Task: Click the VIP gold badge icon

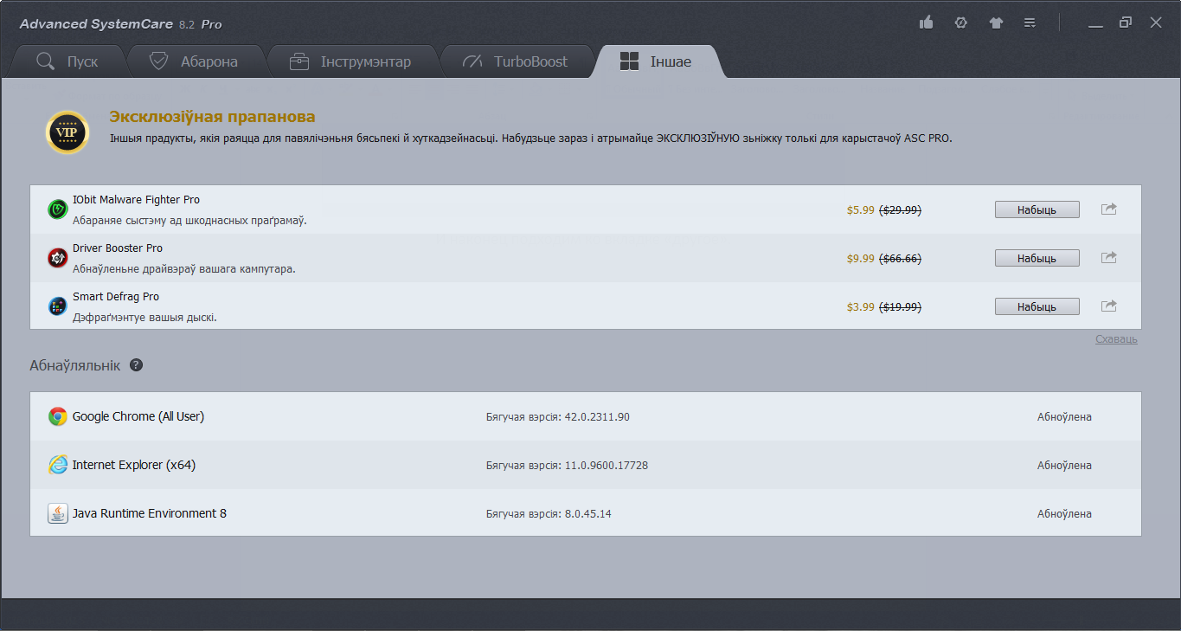Action: pos(67,132)
